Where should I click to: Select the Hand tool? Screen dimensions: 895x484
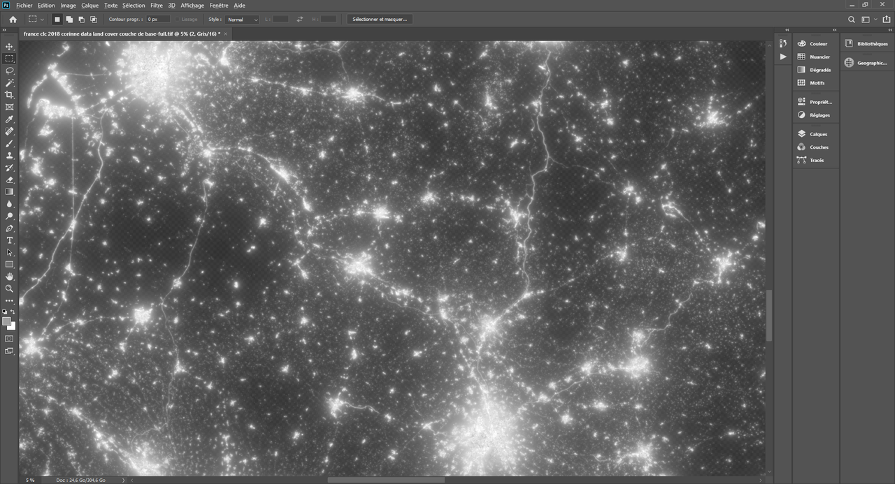tap(9, 277)
